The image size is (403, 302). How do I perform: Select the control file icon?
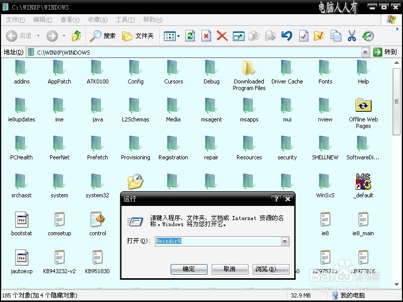(x=97, y=224)
